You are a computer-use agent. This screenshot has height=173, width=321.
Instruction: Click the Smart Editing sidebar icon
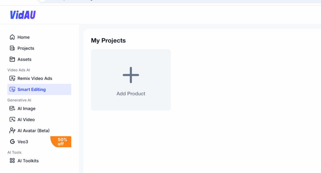[12, 90]
